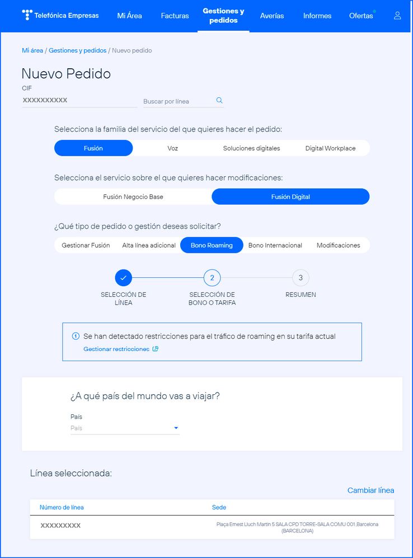
Task: Go to the Averías section
Action: tap(272, 16)
